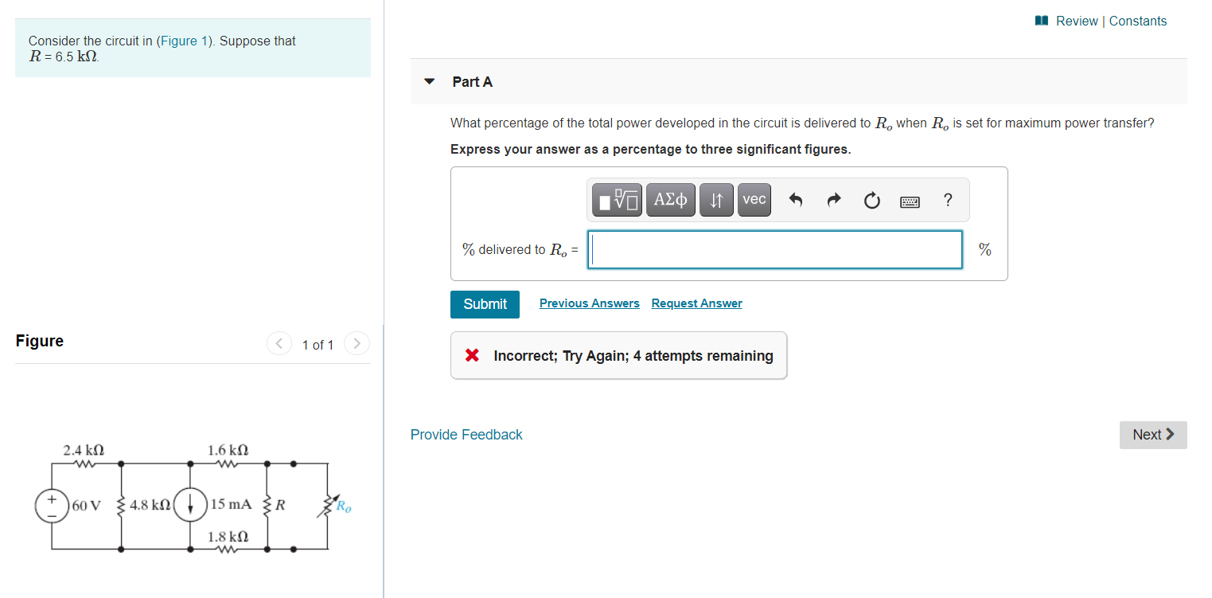Go to previous figure arrow
The image size is (1212, 598).
pyautogui.click(x=279, y=344)
